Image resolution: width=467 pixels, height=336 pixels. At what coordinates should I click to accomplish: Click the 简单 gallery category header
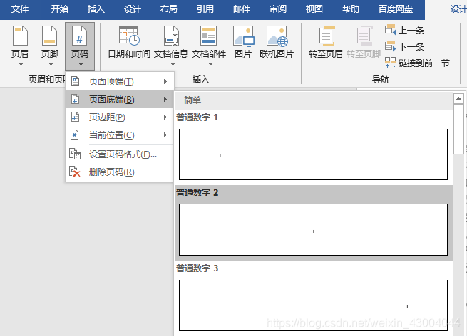coord(313,100)
